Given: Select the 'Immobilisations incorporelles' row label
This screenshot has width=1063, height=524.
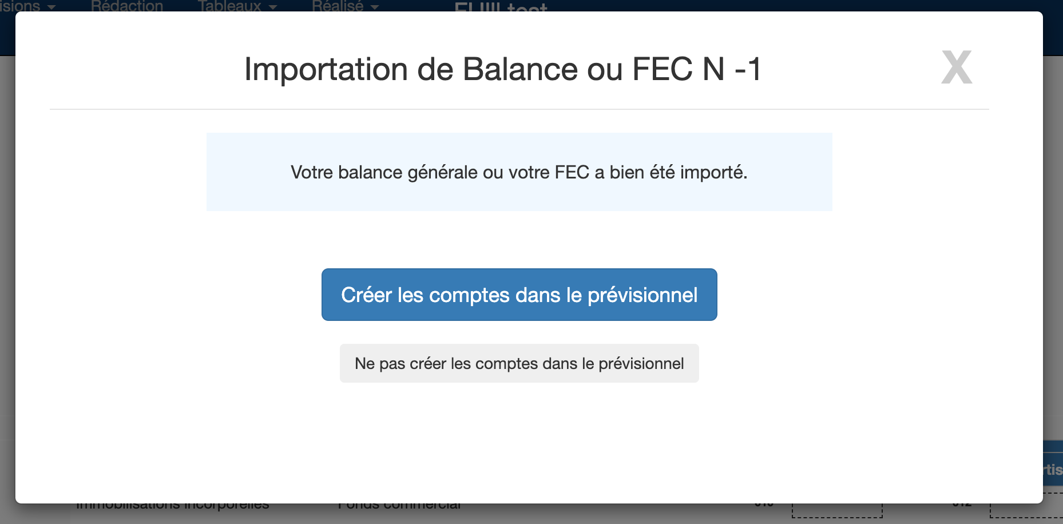Looking at the screenshot, I should point(172,507).
